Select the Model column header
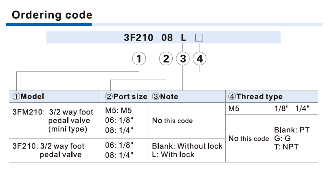336x173 pixels. (x=29, y=97)
